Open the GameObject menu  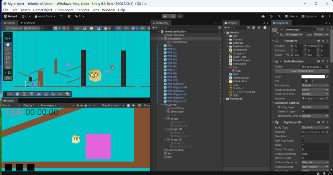pyautogui.click(x=42, y=10)
